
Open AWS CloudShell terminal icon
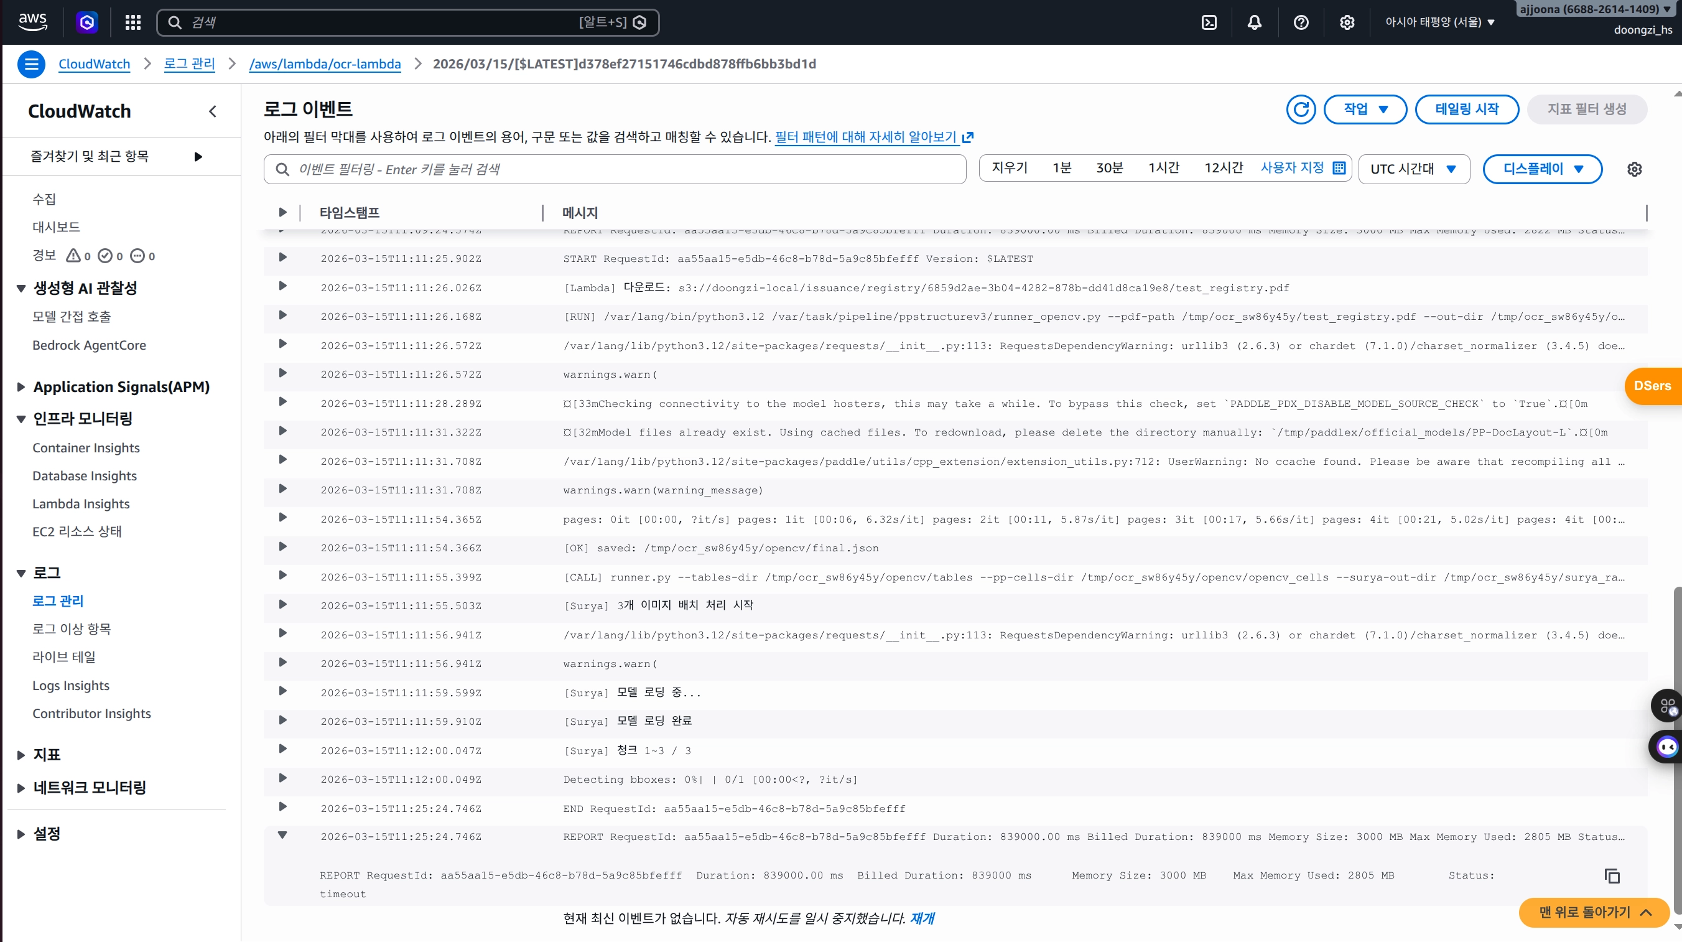pyautogui.click(x=1209, y=22)
